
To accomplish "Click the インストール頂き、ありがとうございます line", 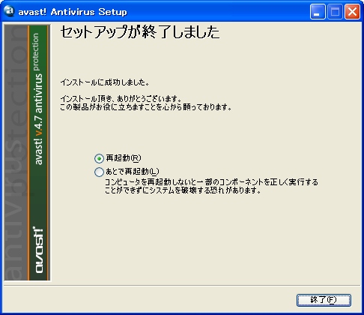I will point(121,99).
